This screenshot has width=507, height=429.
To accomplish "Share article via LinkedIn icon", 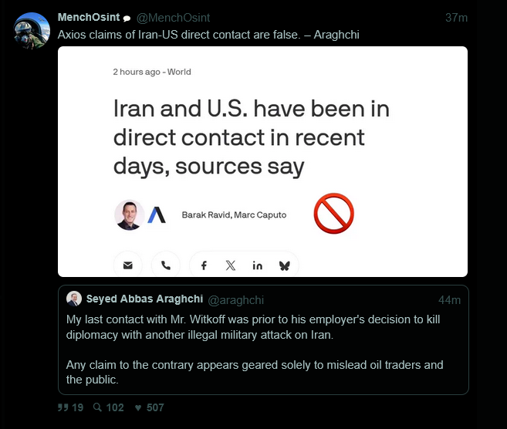I will [258, 265].
